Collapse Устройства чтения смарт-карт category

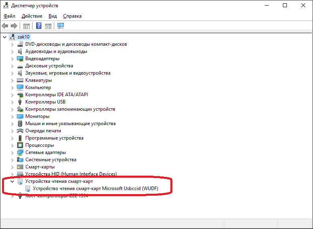[x=12, y=181]
